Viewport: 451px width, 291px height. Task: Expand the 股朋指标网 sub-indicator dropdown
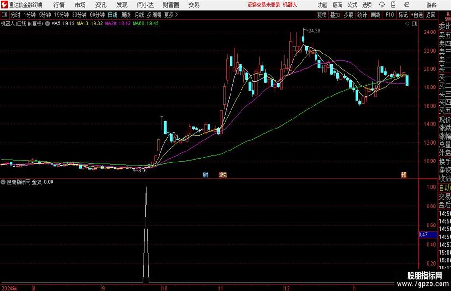click(x=3, y=182)
